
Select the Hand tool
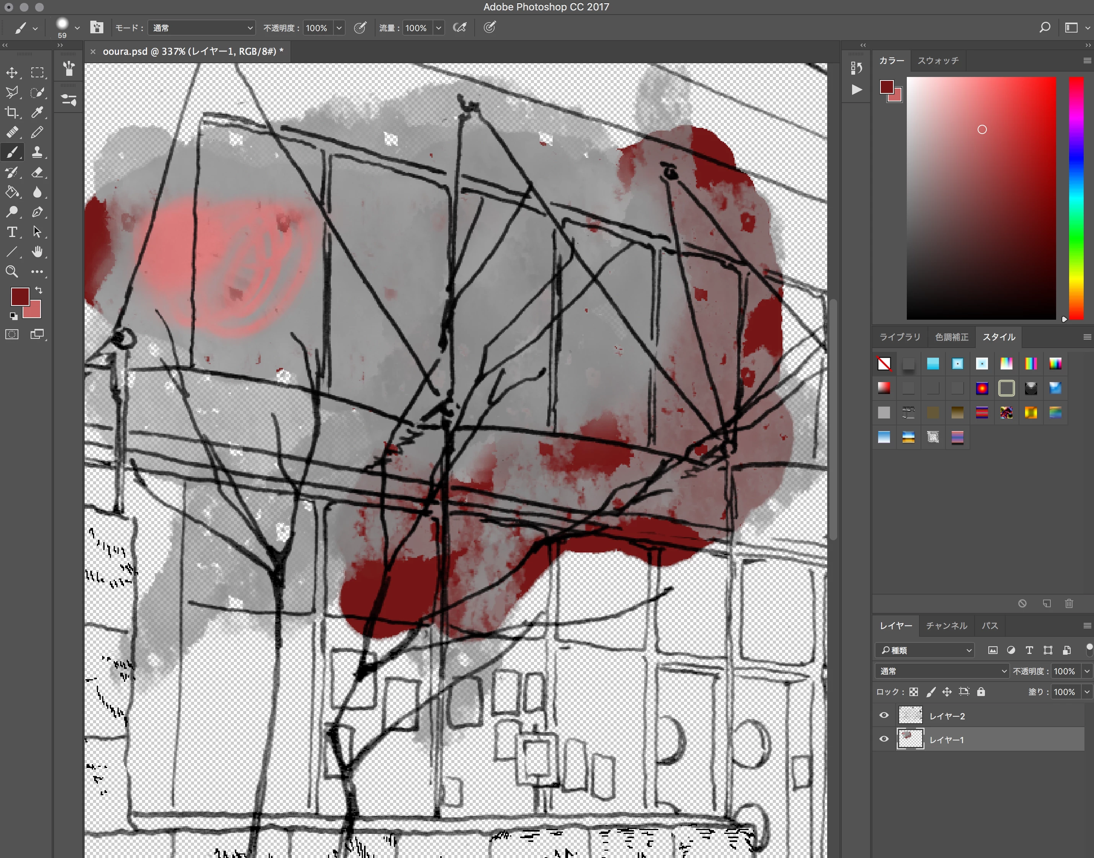[37, 252]
